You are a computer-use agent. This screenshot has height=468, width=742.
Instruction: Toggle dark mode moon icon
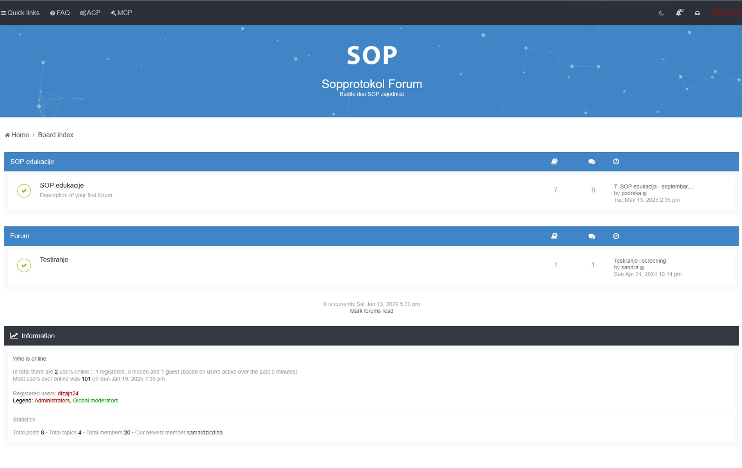point(661,13)
